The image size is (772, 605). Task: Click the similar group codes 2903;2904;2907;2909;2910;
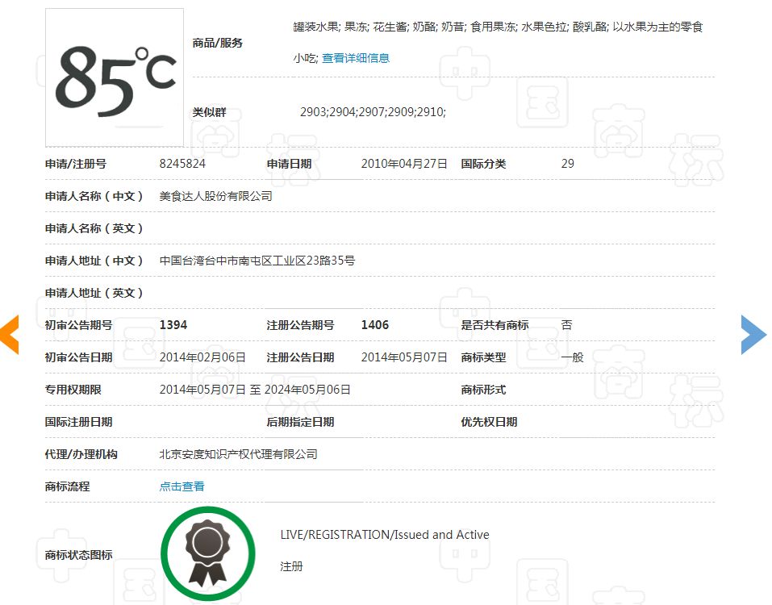click(373, 112)
